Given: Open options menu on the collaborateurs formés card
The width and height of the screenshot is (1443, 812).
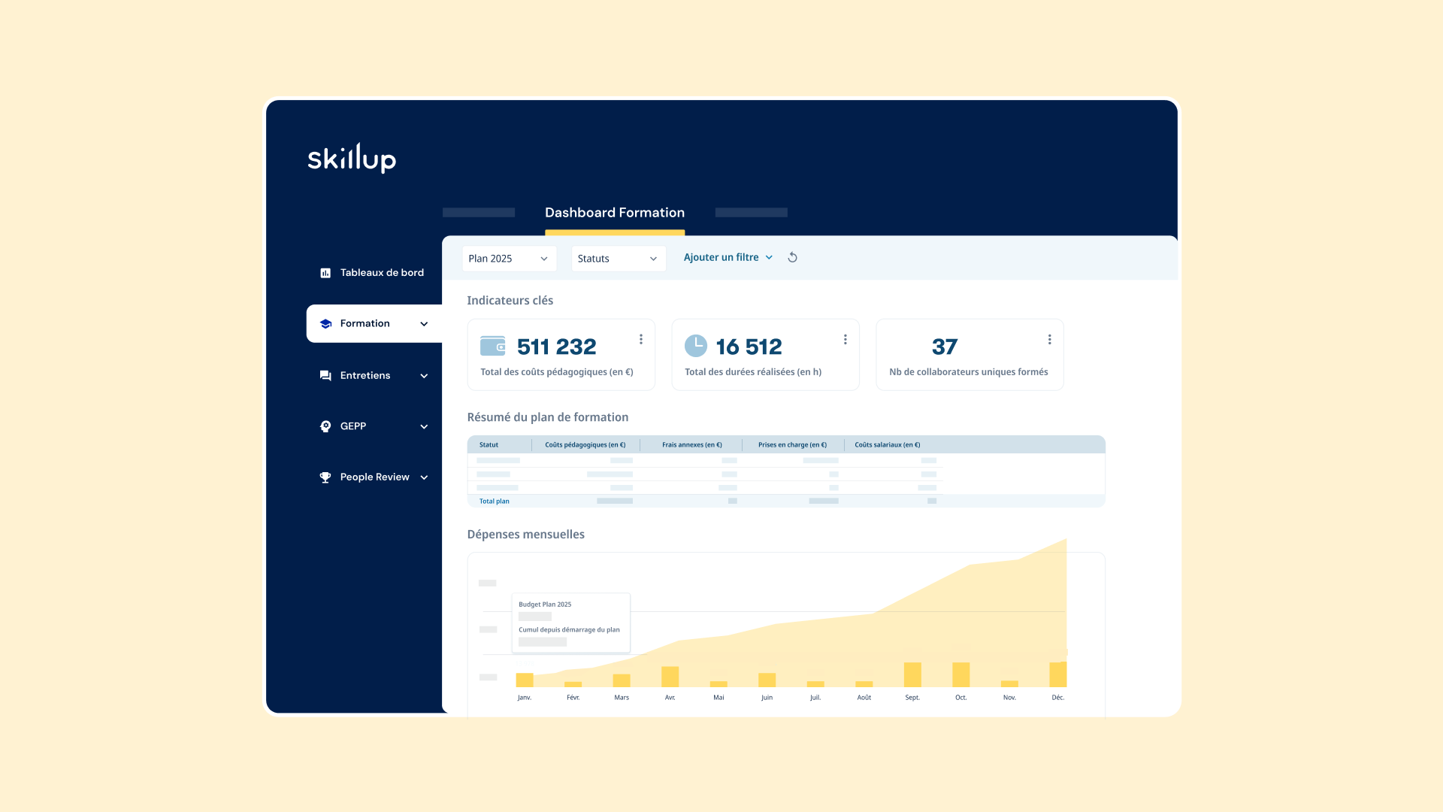Looking at the screenshot, I should pyautogui.click(x=1050, y=339).
